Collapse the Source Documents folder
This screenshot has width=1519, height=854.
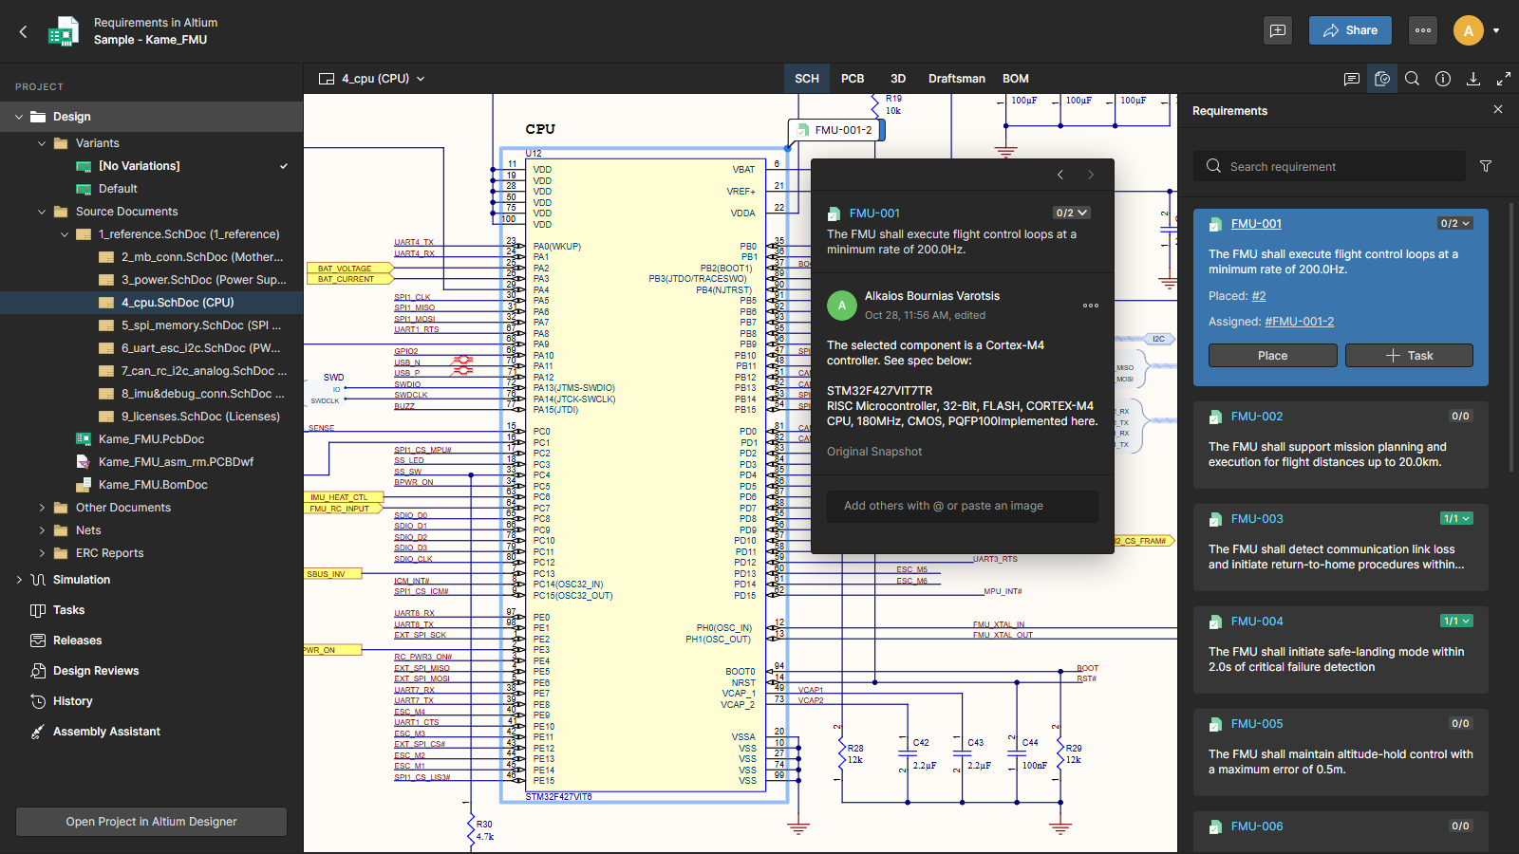[42, 212]
